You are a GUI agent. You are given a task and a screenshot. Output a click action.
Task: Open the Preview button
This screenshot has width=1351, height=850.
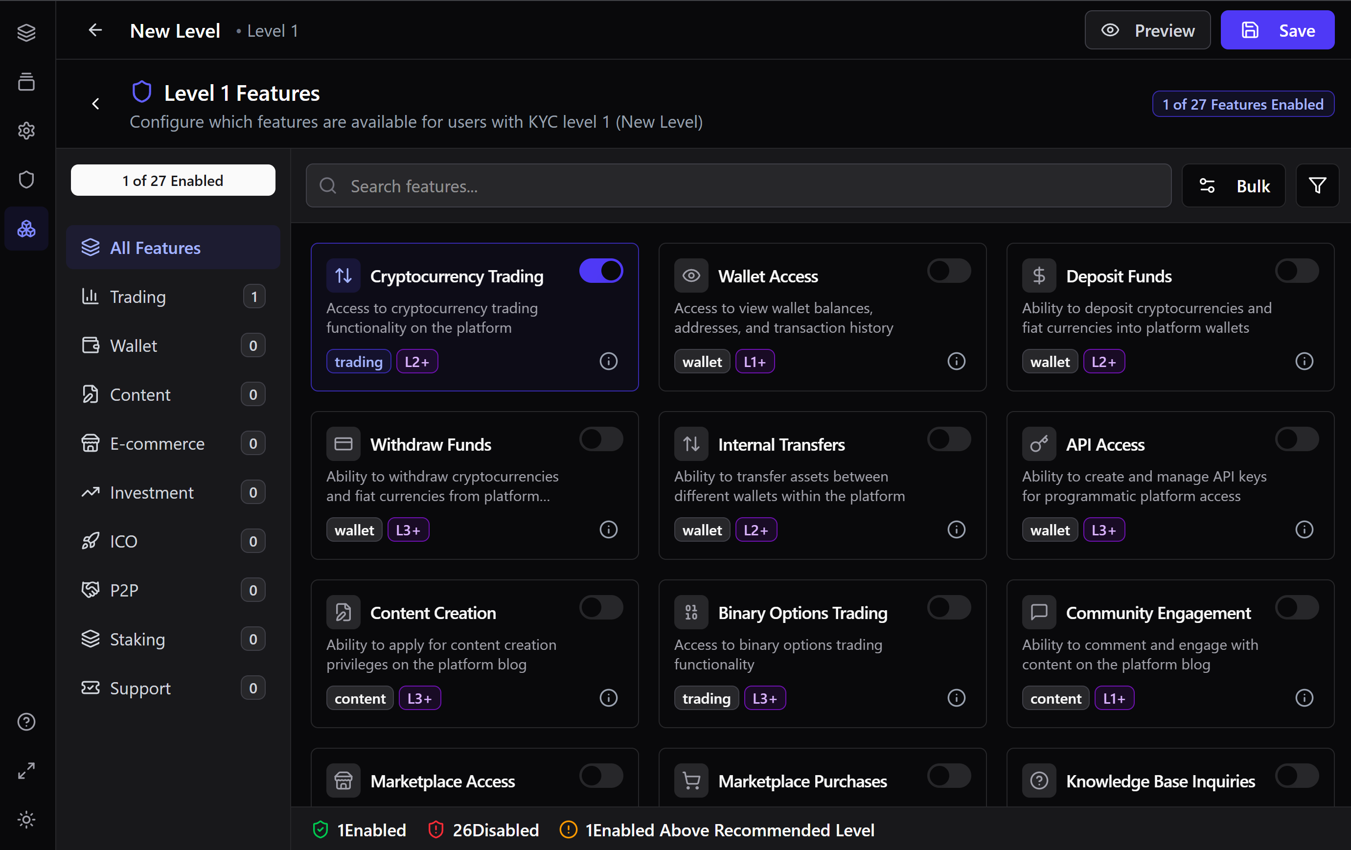(1147, 30)
